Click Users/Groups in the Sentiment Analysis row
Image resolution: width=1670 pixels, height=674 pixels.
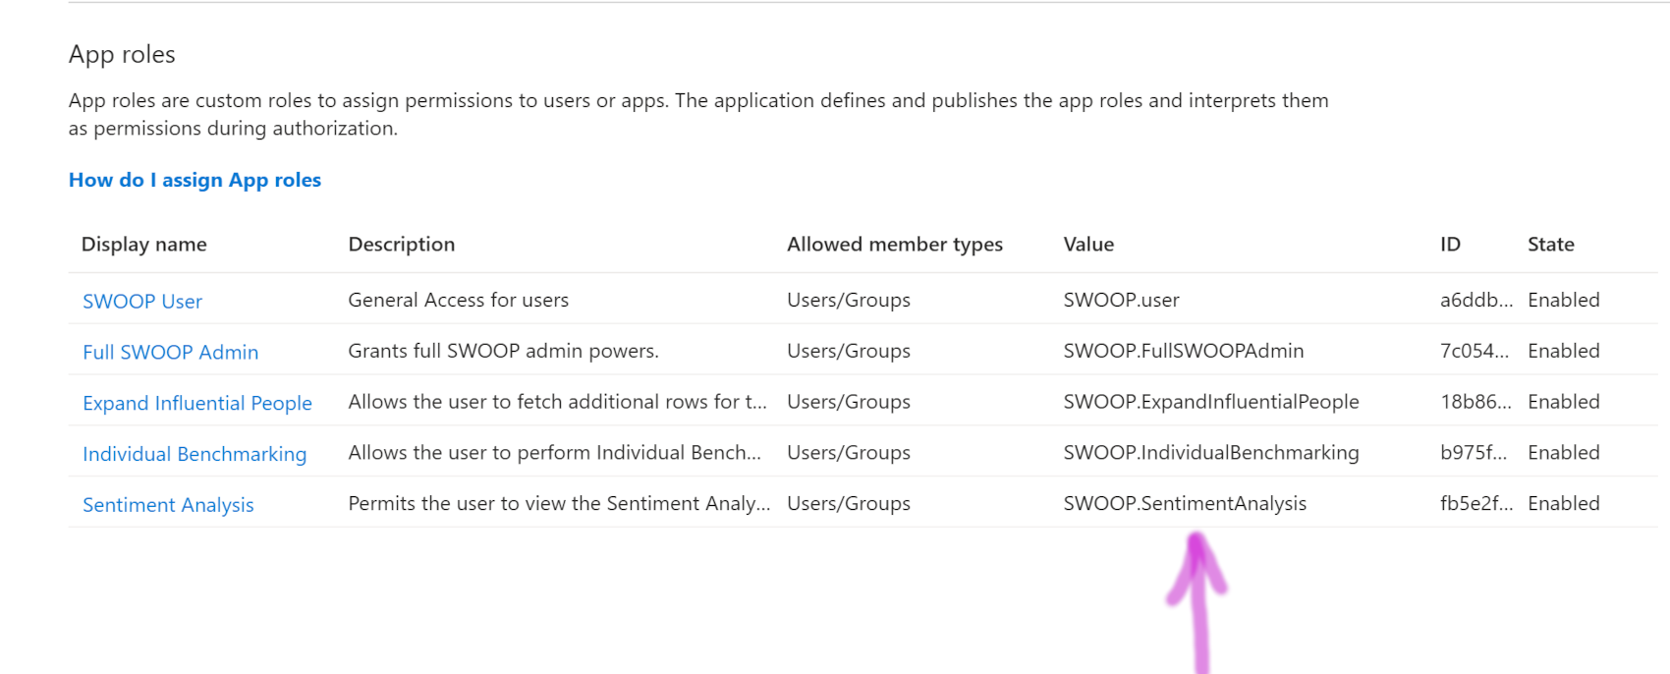pyautogui.click(x=849, y=504)
